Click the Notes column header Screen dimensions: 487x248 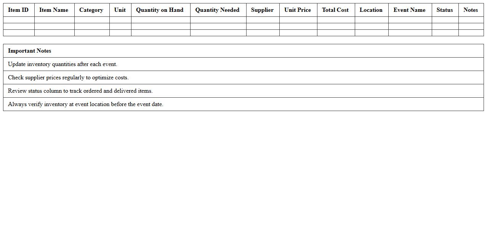(471, 10)
